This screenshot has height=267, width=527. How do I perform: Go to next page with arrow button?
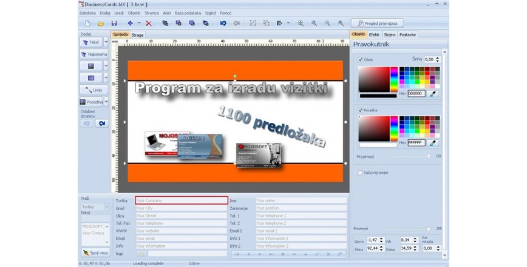(101, 123)
